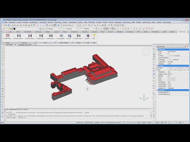The height and width of the screenshot is (142, 190).
Task: Click the quick select icon in properties panel
Action: click(x=188, y=47)
